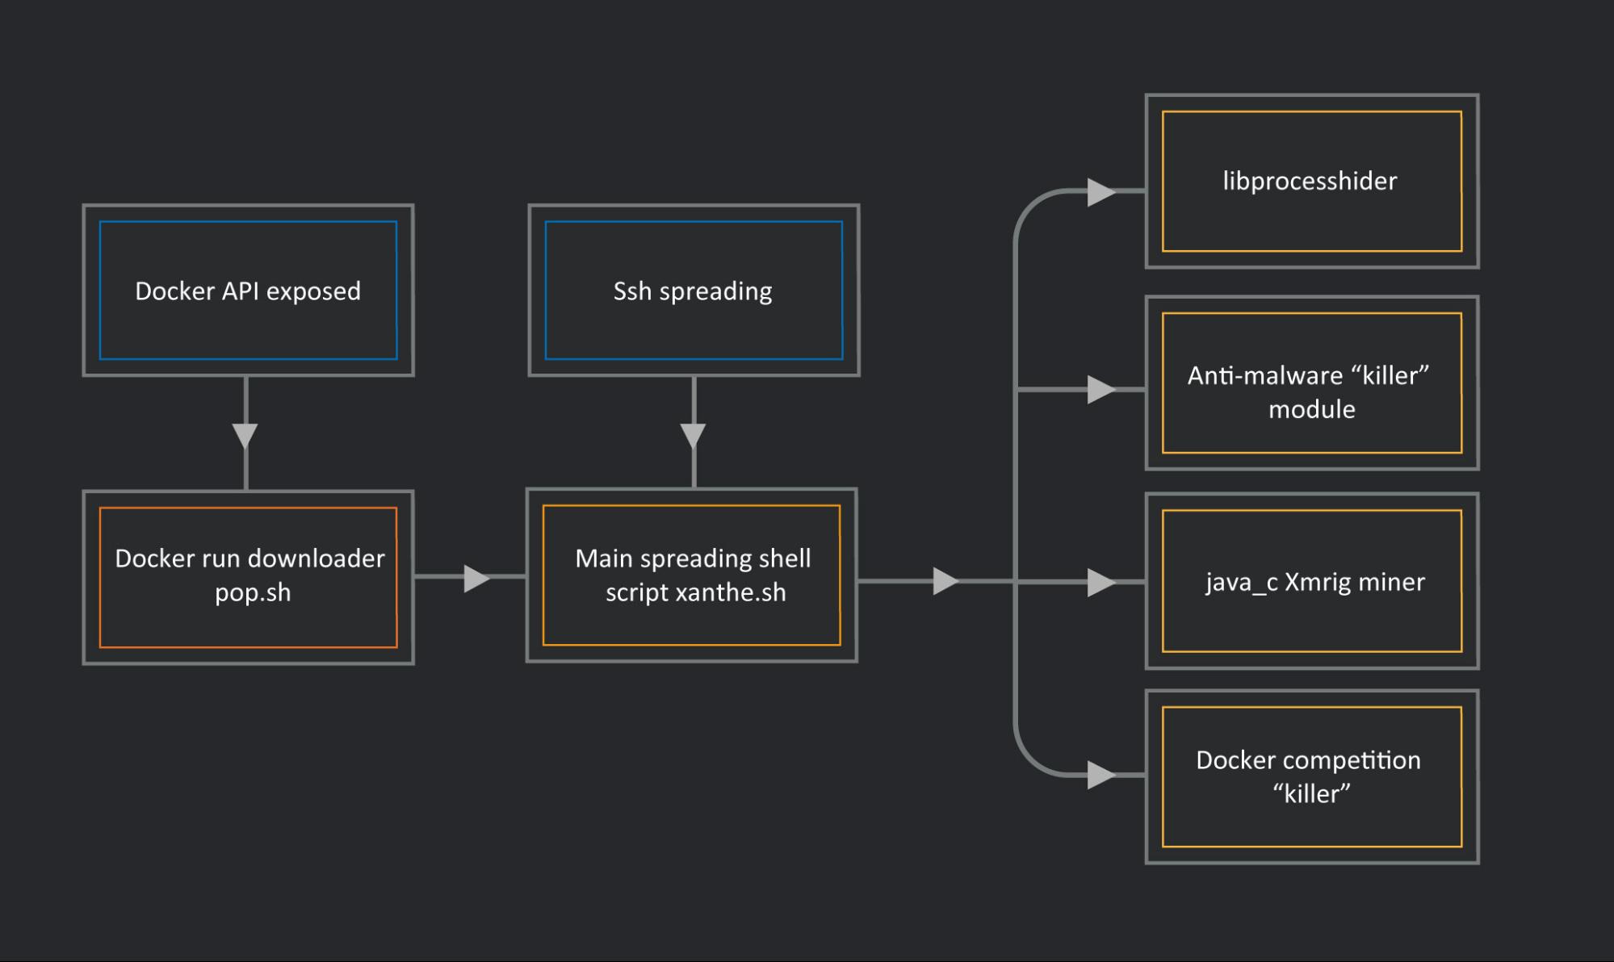Image resolution: width=1614 pixels, height=962 pixels.
Task: Select 'Main spreading shell script xanthe.sh' box
Action: click(x=691, y=575)
